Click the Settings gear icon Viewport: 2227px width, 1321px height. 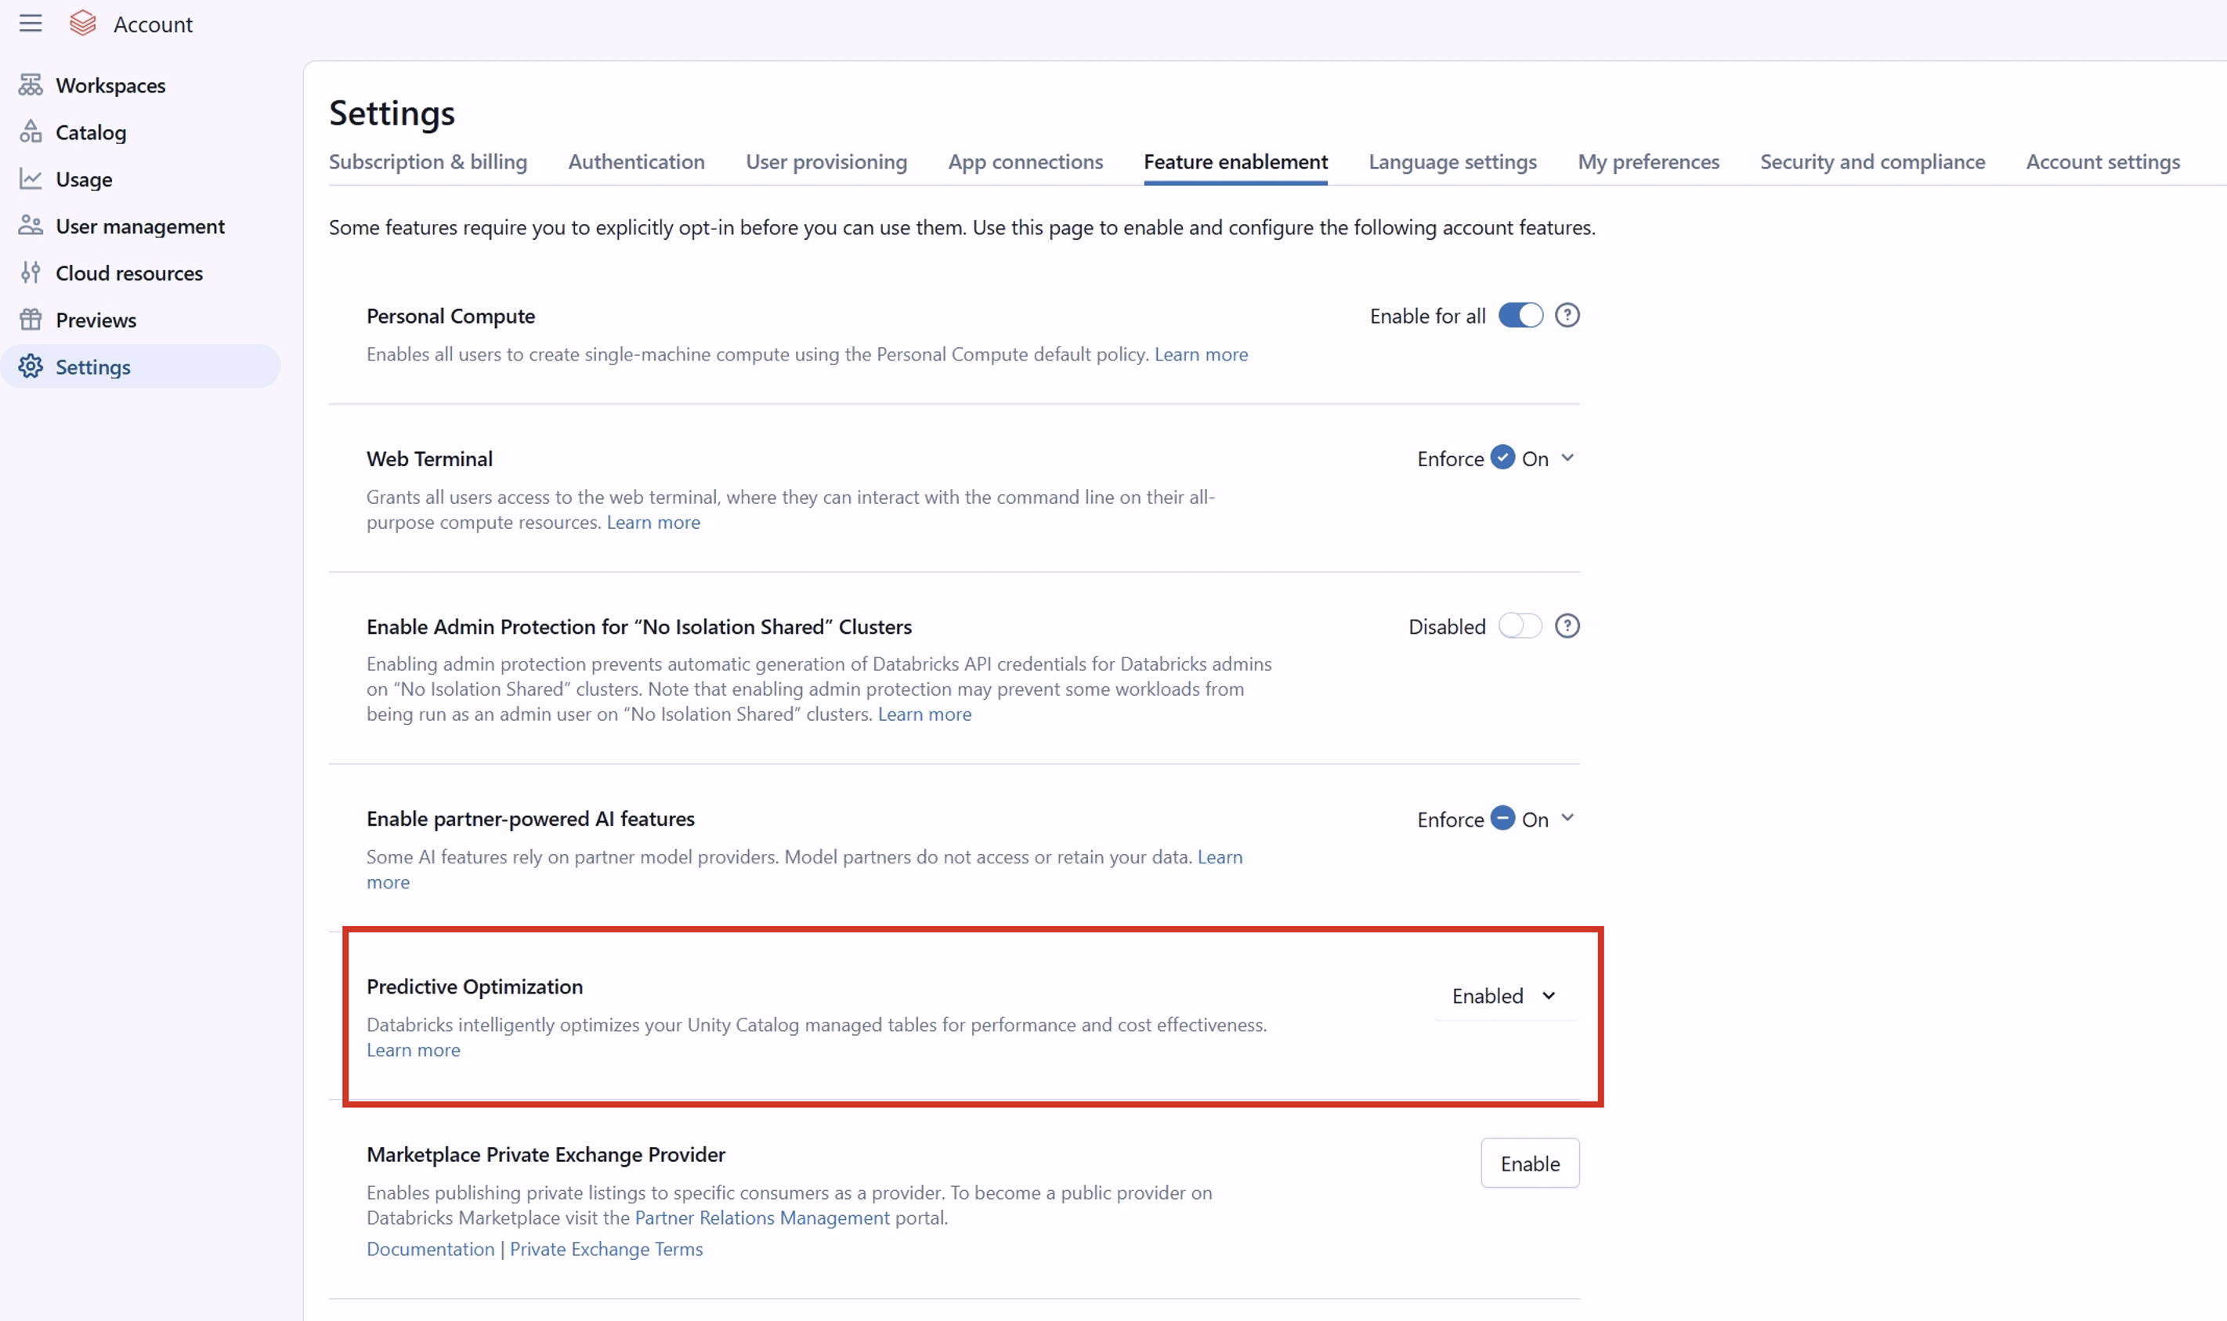coord(31,367)
